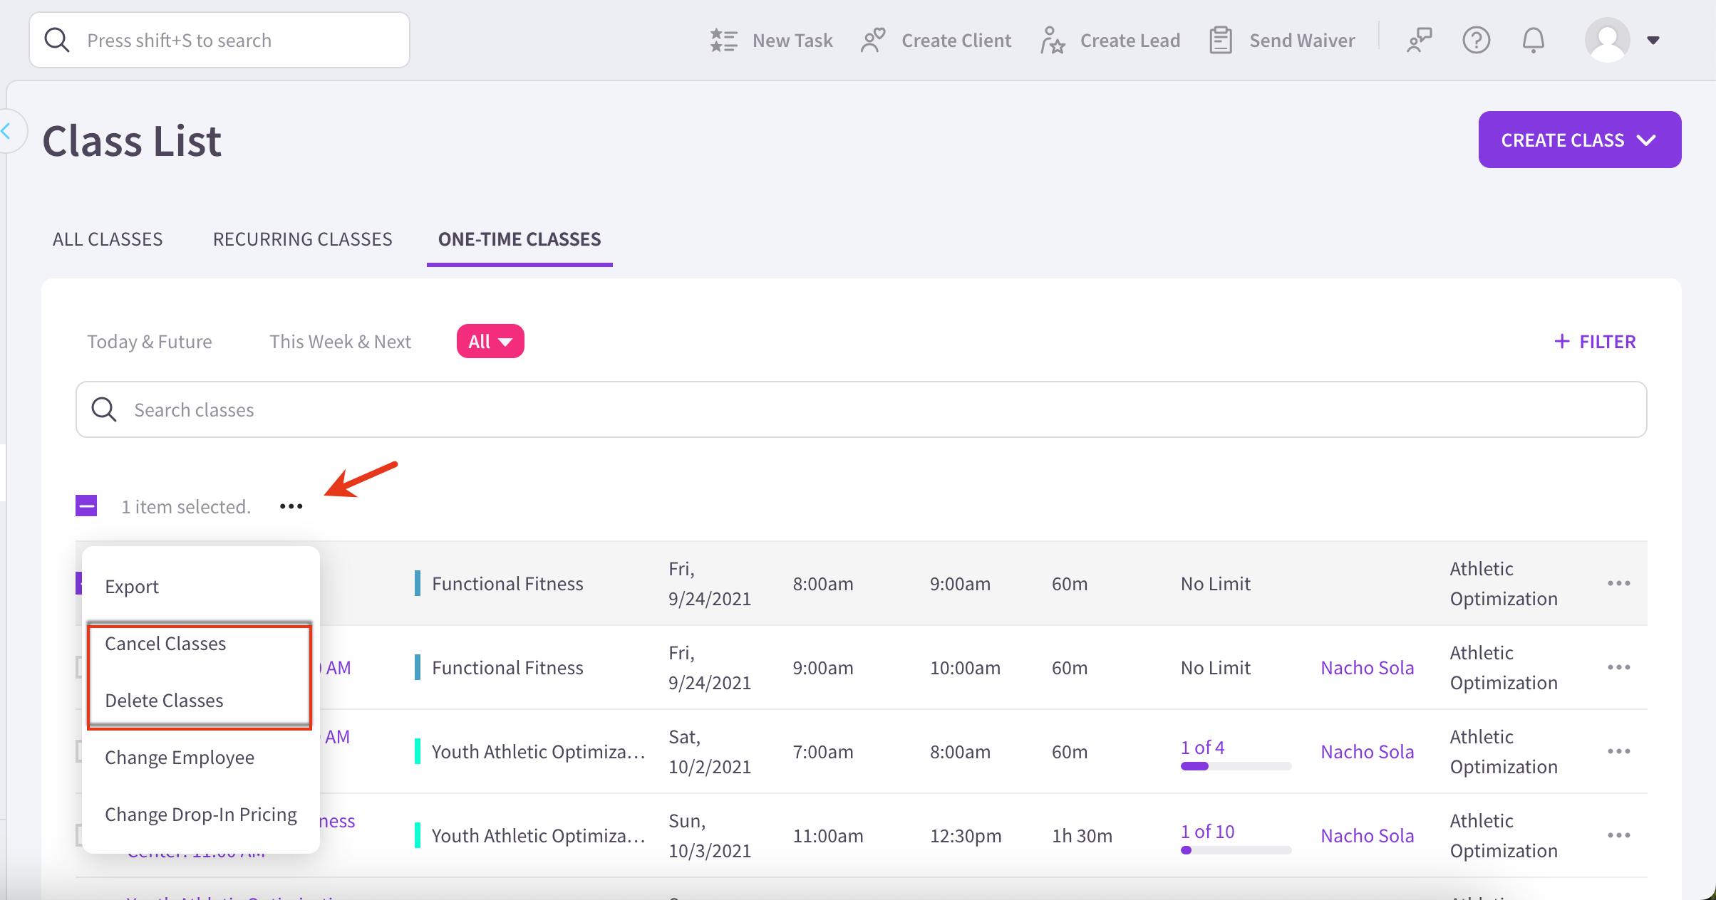Click the 12:30pm end time cell
Screen dimensions: 1716x900
tap(965, 835)
